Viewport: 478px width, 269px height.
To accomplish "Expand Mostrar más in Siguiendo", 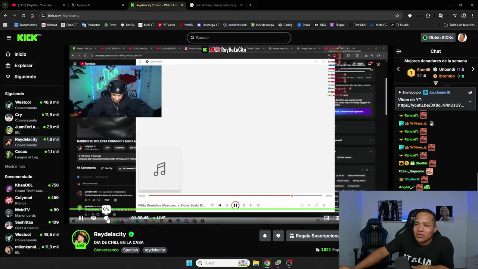I will coord(15,166).
